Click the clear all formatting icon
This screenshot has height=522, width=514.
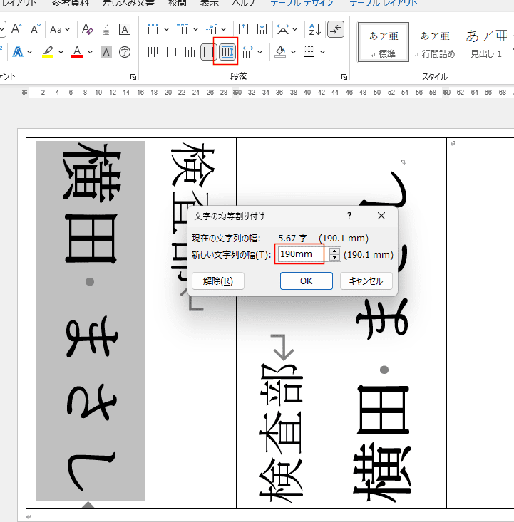[x=88, y=29]
